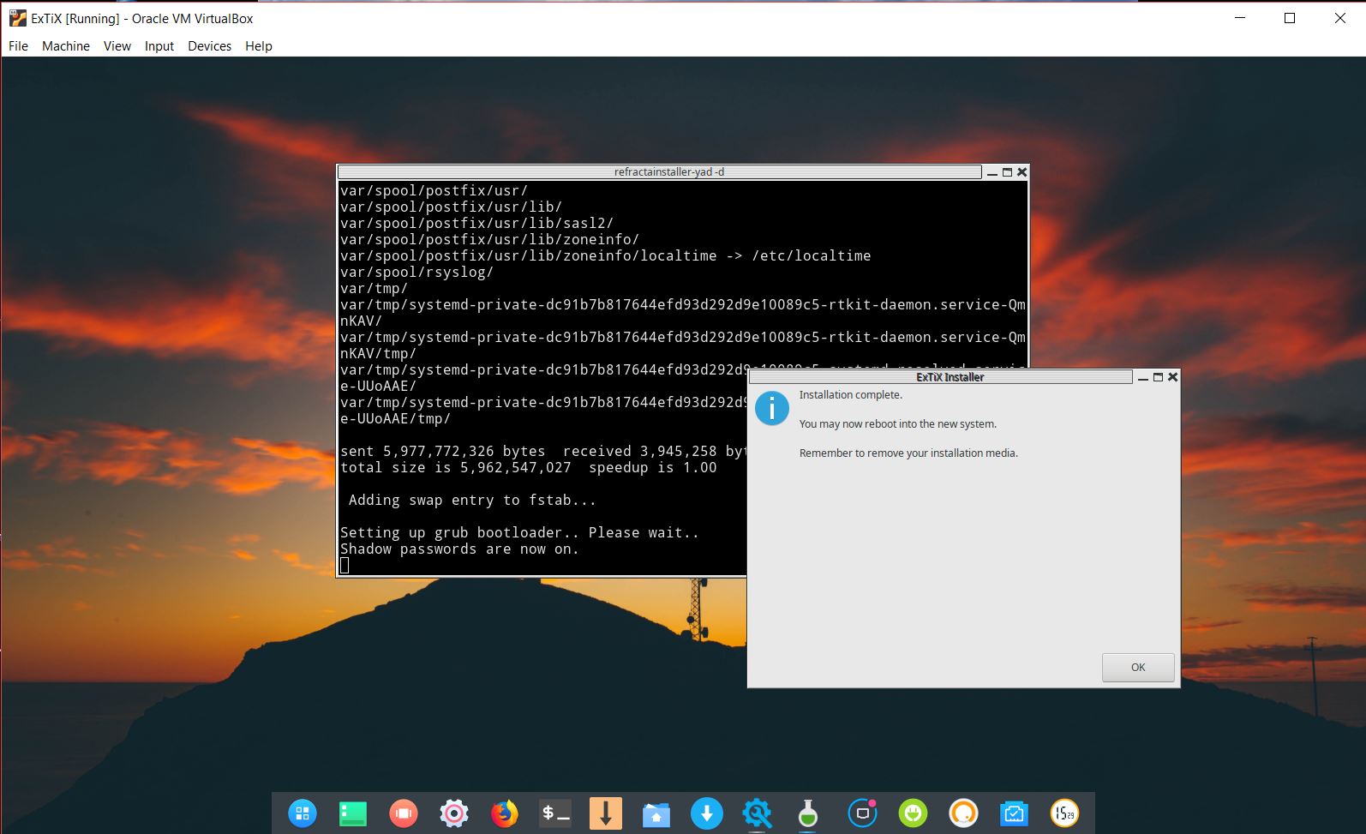Open the launcher icon in the dock
Screen dimensions: 1366x834
[302, 813]
